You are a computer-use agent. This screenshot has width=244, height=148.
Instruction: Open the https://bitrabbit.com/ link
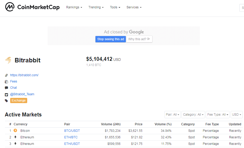click(24, 75)
